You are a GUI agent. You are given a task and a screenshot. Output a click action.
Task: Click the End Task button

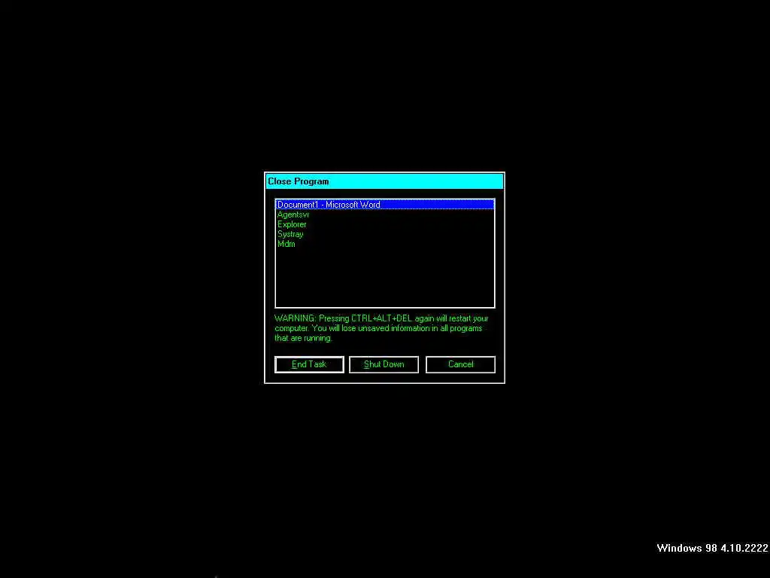[x=309, y=364]
